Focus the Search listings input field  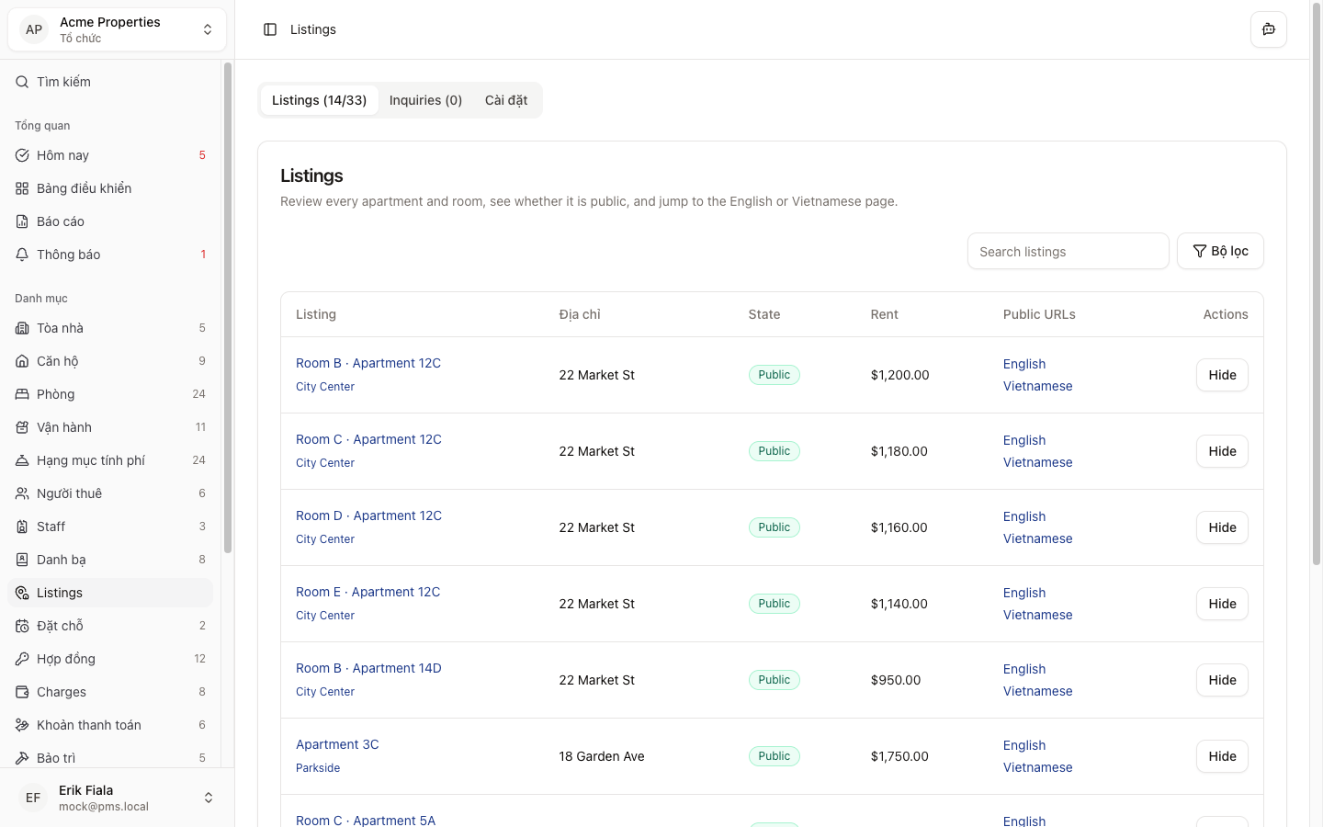[1068, 252]
